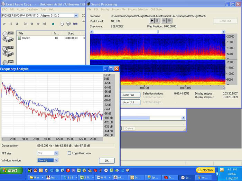Click the 0:03:30.5 timeline marker
The image size is (242, 181).
pyautogui.click(x=185, y=88)
